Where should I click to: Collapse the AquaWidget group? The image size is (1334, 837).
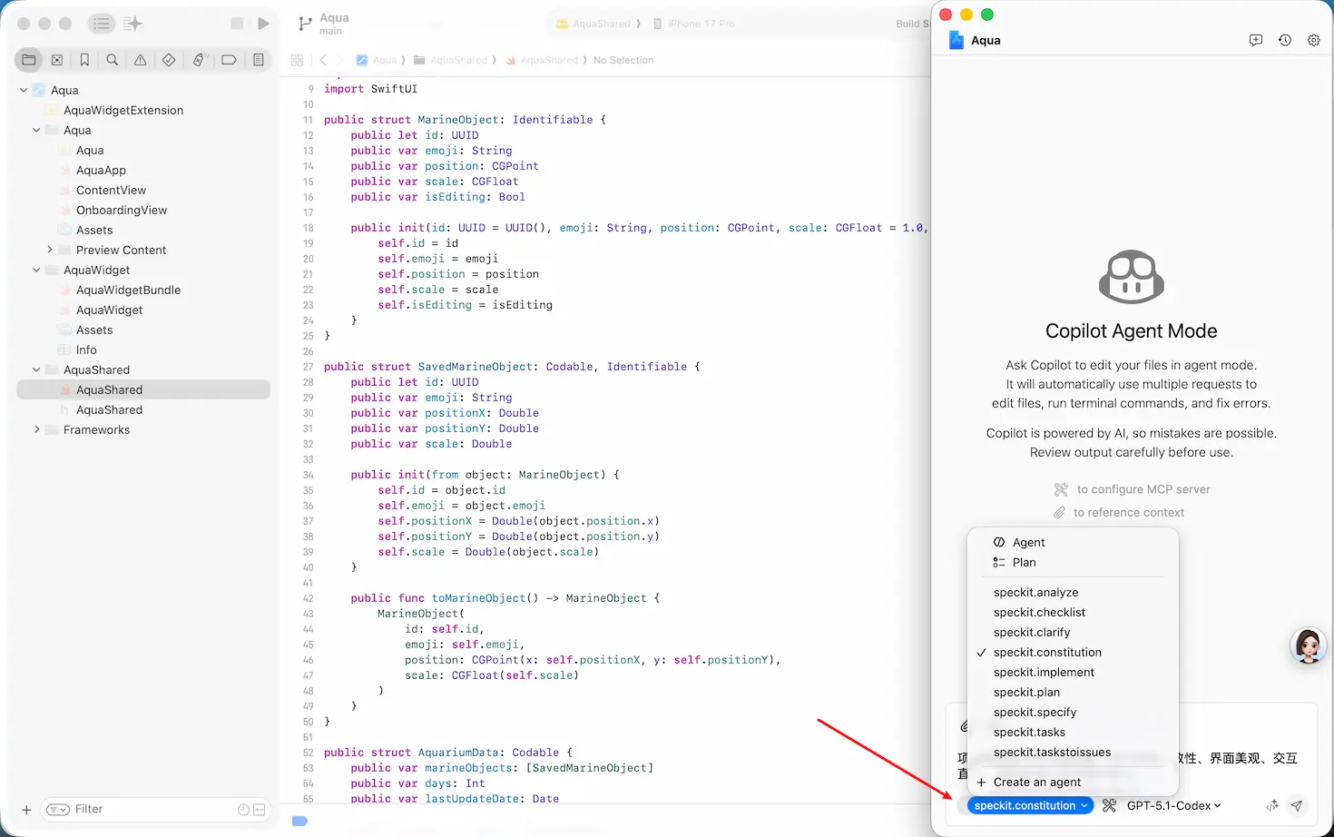coord(36,270)
